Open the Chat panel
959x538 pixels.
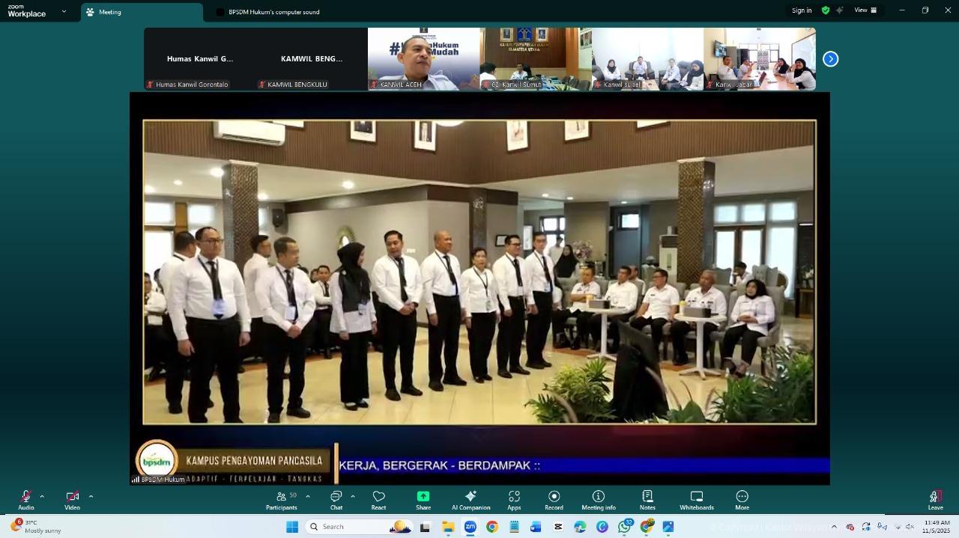336,499
